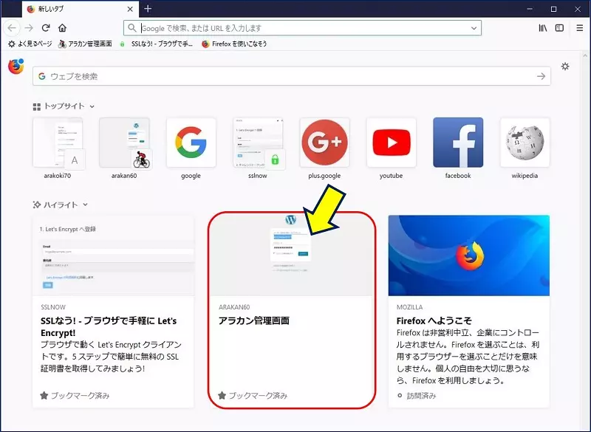
Task: Minimize the Firefox window
Action: pyautogui.click(x=530, y=9)
